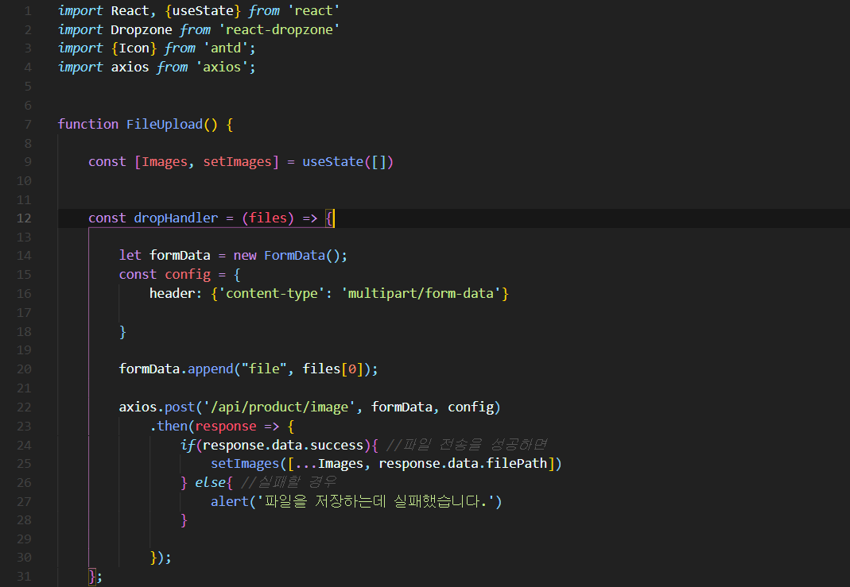The height and width of the screenshot is (587, 850).
Task: Click the if keyword on line 24
Action: (188, 445)
